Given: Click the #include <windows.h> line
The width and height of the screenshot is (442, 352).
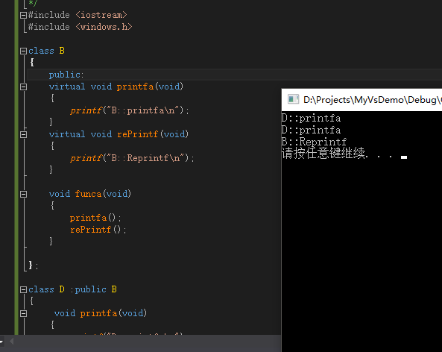Looking at the screenshot, I should coord(80,27).
